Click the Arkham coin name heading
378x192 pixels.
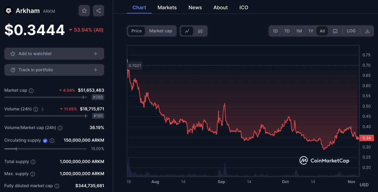28,11
